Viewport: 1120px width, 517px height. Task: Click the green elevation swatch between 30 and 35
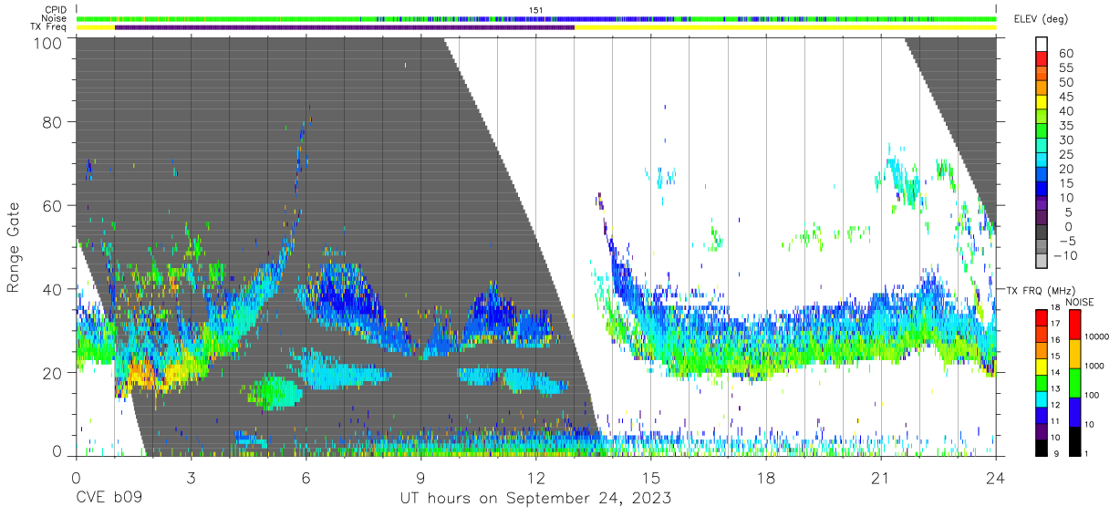1042,132
